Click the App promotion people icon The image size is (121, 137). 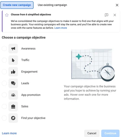[x=13, y=95]
